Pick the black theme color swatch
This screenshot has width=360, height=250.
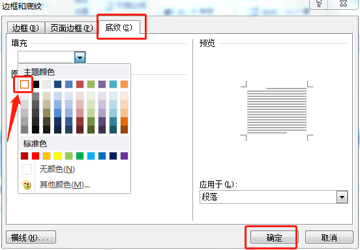[x=36, y=84]
